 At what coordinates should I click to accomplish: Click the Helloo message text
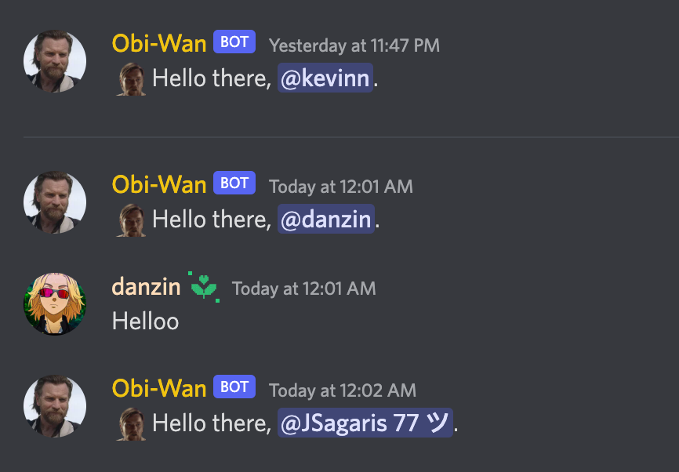tap(146, 321)
